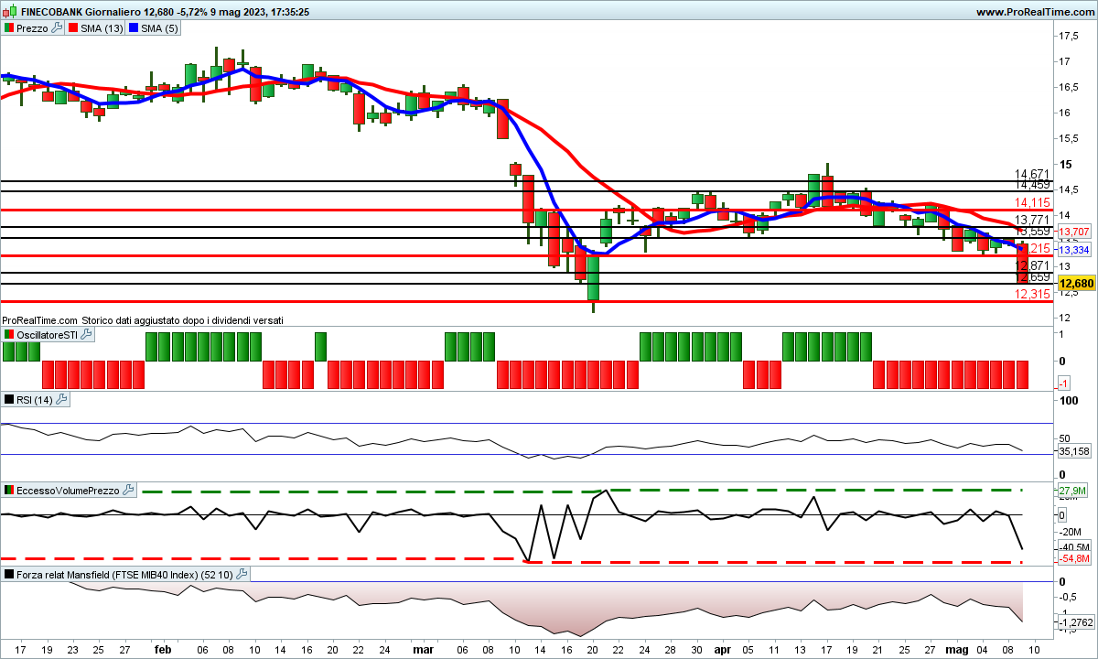Click the mar month marker on time axis

(422, 649)
